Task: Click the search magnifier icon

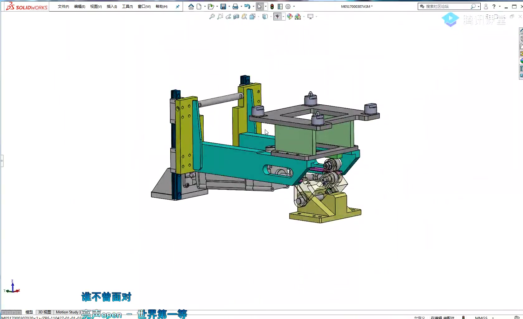Action: [473, 7]
